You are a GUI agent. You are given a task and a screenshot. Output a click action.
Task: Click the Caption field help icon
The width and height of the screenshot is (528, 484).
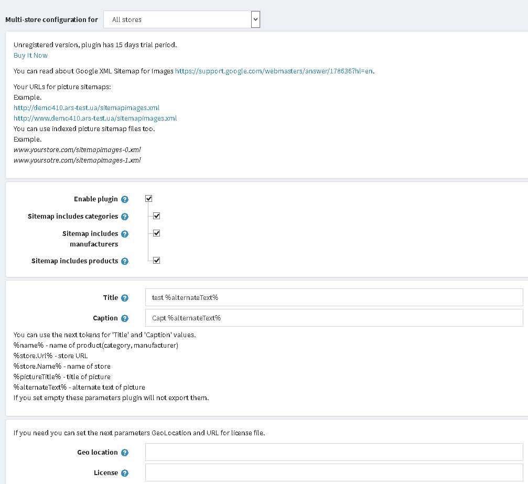point(125,318)
